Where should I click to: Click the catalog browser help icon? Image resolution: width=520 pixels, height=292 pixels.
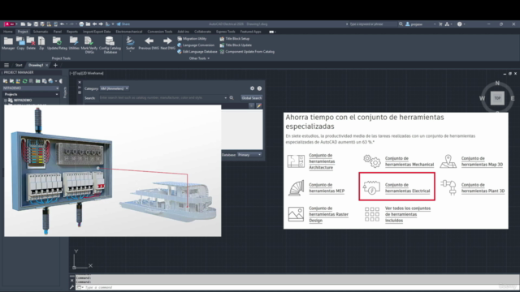pyautogui.click(x=259, y=88)
